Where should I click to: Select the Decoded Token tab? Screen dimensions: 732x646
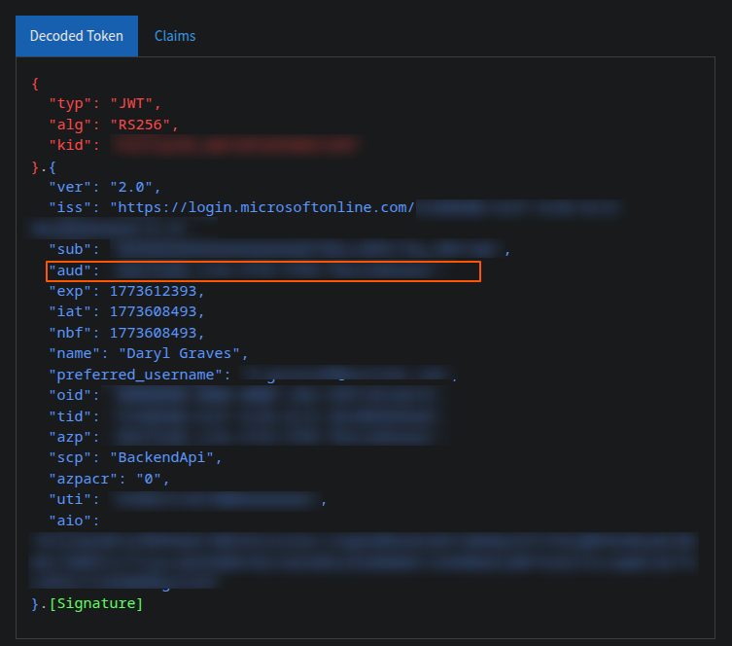77,36
